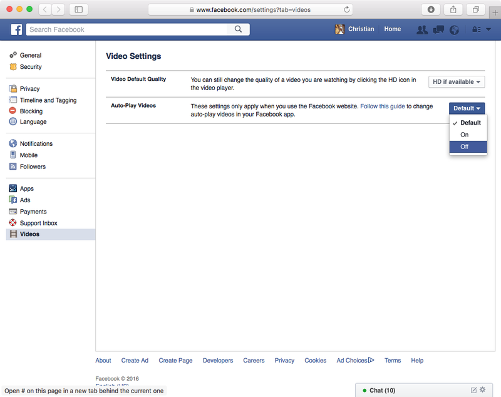Open the notifications globe icon
This screenshot has height=397, width=501.
(x=454, y=29)
